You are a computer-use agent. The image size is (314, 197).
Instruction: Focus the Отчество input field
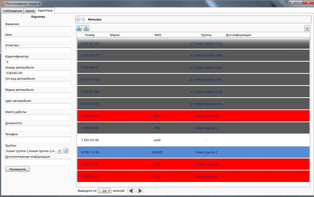point(38,50)
